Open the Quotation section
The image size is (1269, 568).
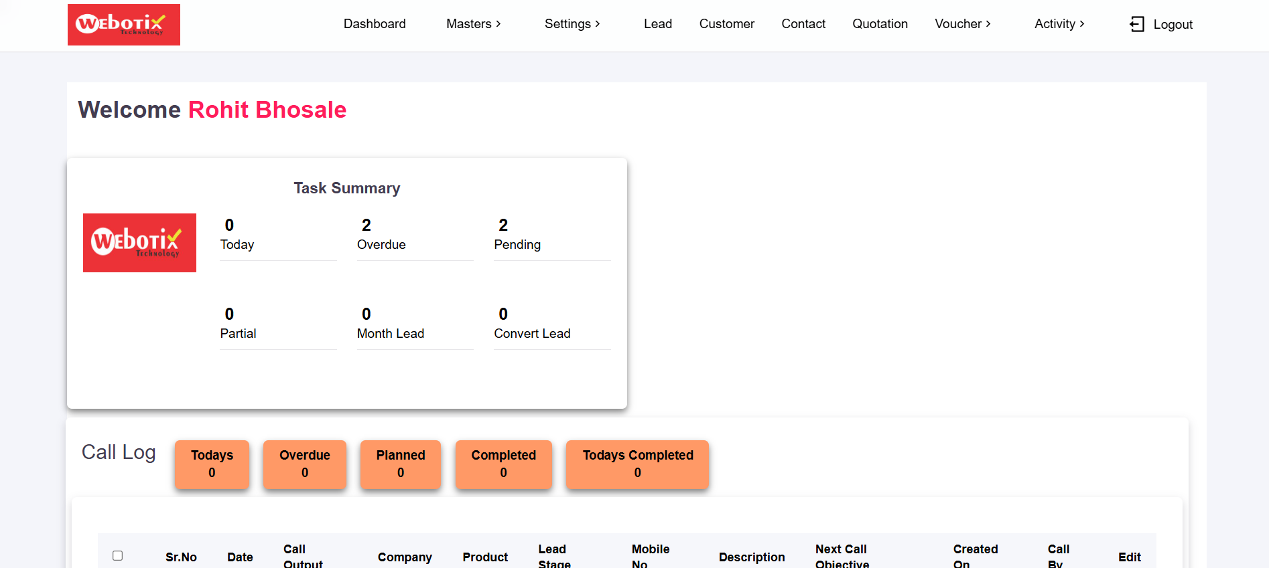tap(880, 24)
